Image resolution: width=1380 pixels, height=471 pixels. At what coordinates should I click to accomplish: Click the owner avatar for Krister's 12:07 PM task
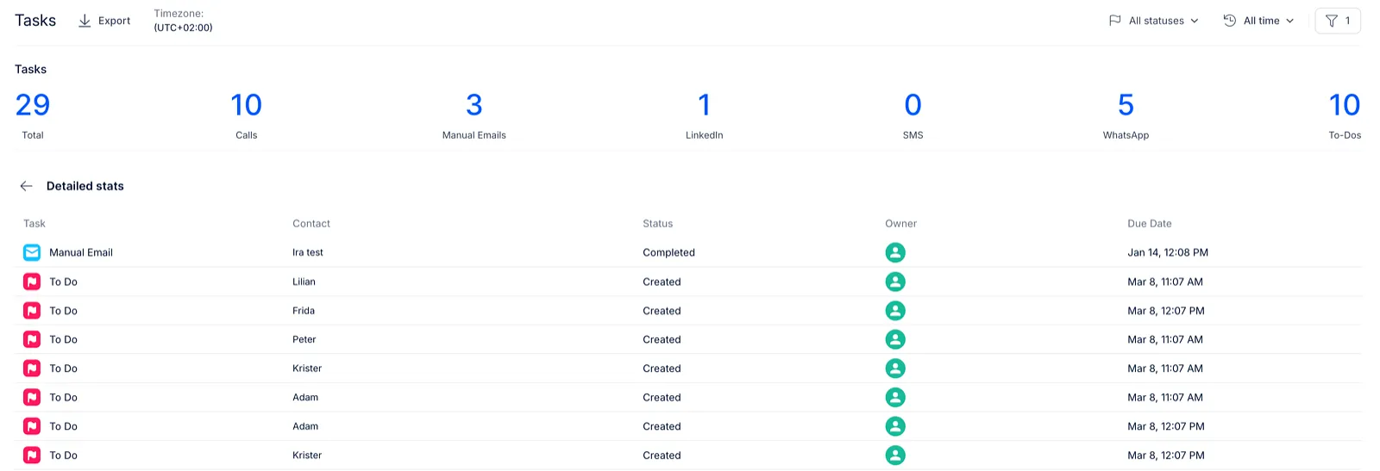pyautogui.click(x=895, y=456)
